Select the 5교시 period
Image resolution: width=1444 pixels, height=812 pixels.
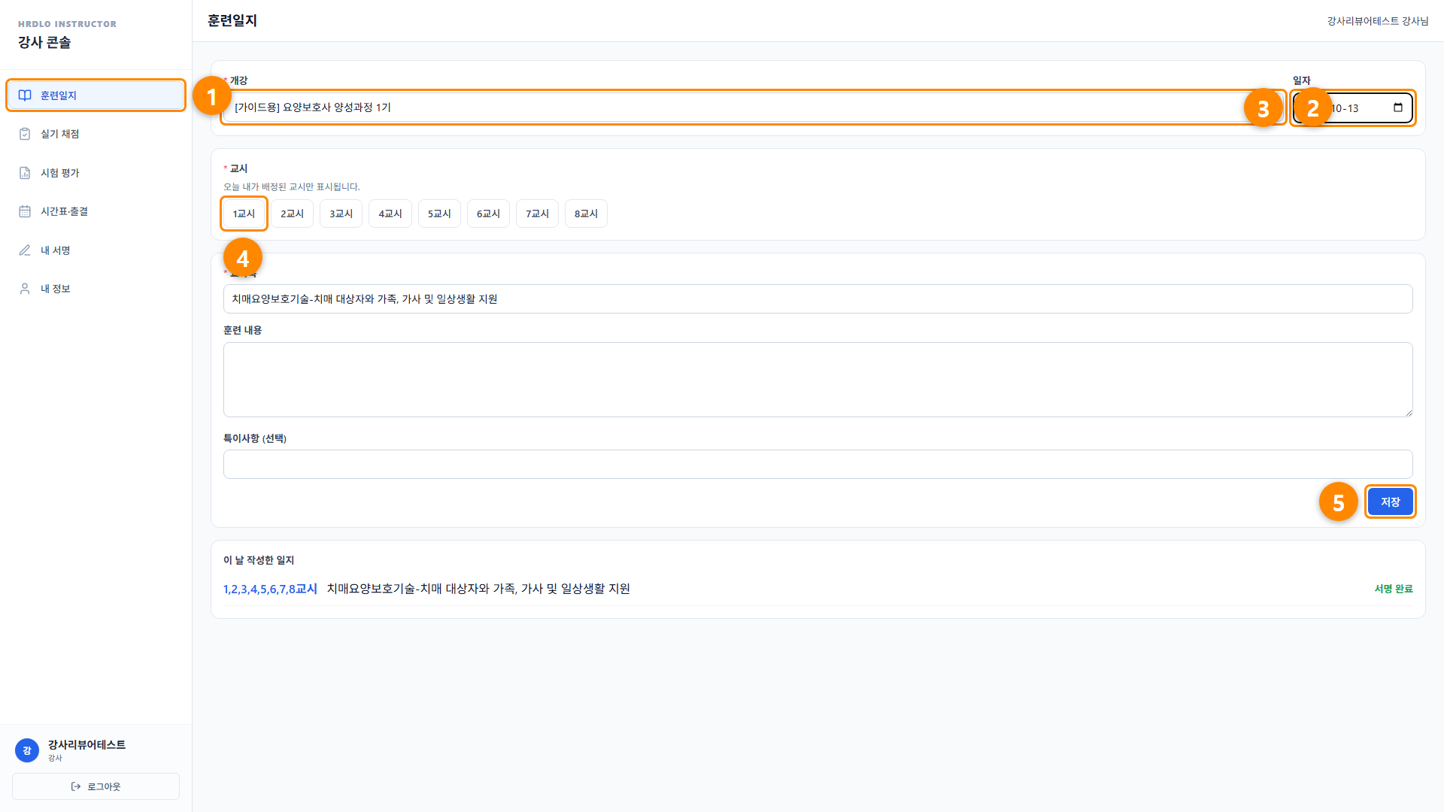point(439,214)
